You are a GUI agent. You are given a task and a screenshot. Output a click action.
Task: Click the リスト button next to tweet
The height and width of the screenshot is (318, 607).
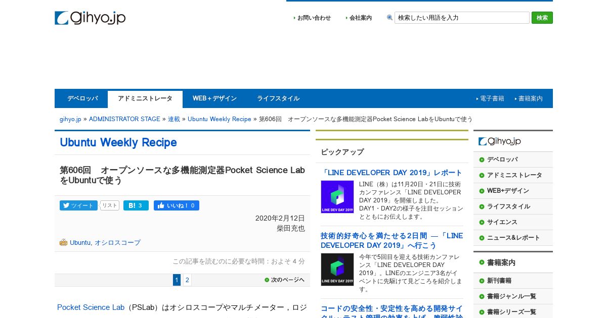coord(110,205)
